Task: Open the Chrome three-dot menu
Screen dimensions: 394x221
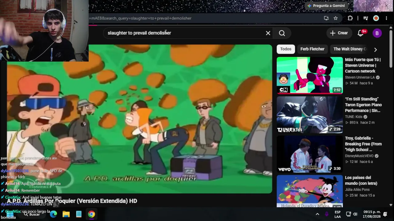Action: coord(386,18)
